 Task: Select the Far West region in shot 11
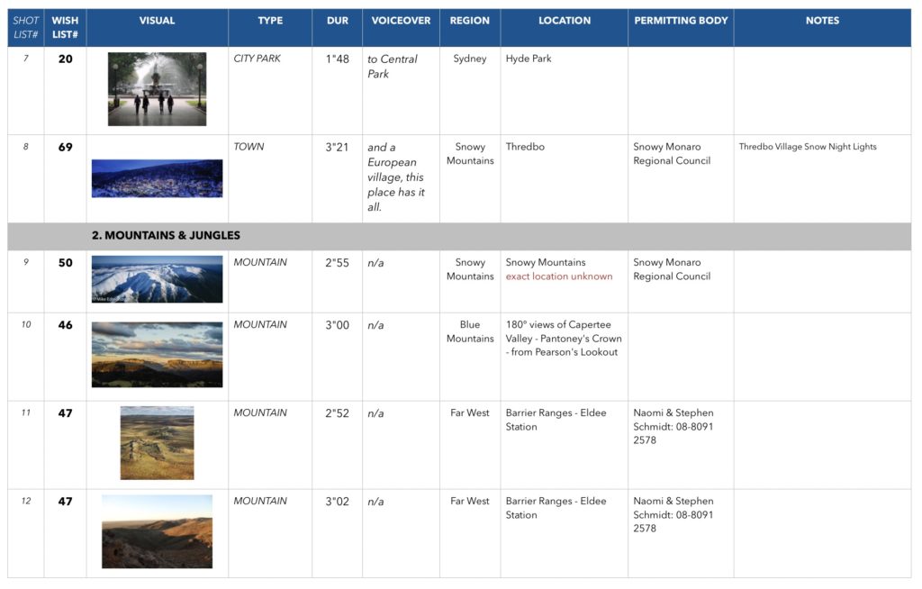click(470, 445)
